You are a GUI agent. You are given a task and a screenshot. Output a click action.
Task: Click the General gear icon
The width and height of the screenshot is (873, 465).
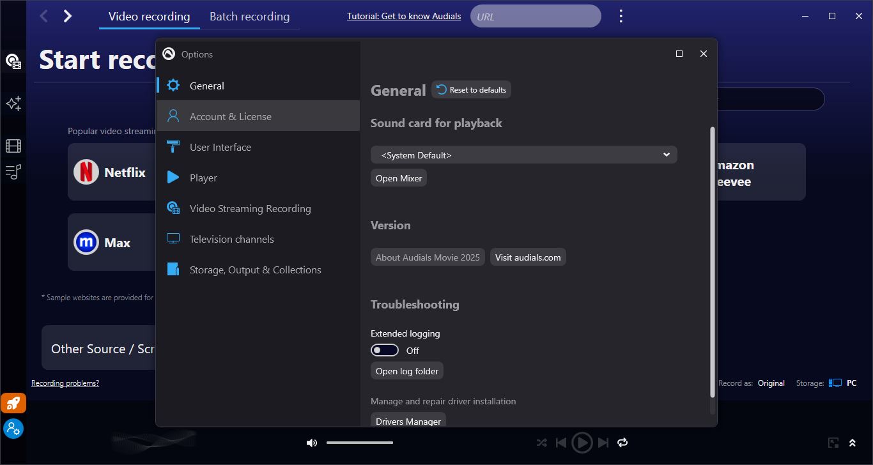(173, 86)
